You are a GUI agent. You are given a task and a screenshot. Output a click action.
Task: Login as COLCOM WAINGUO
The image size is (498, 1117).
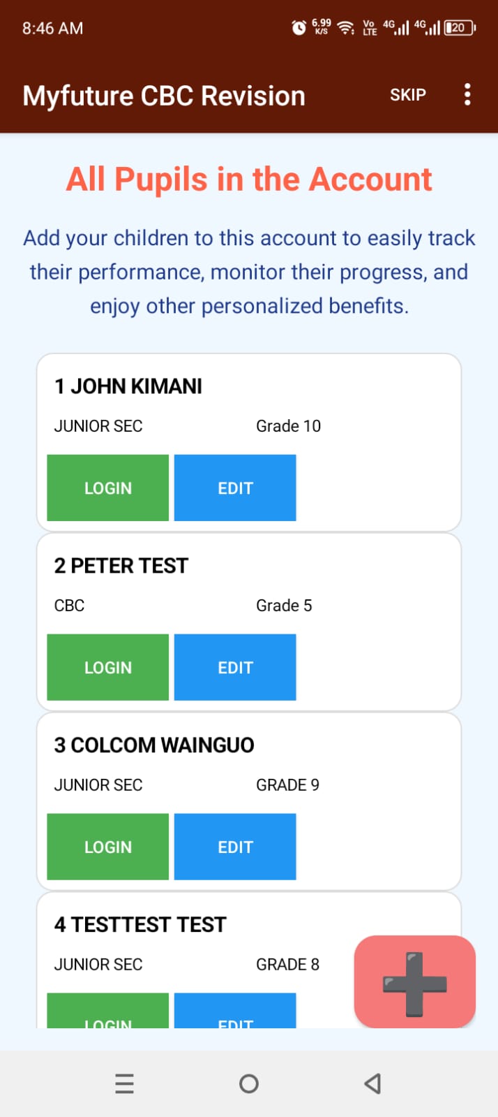pyautogui.click(x=107, y=847)
